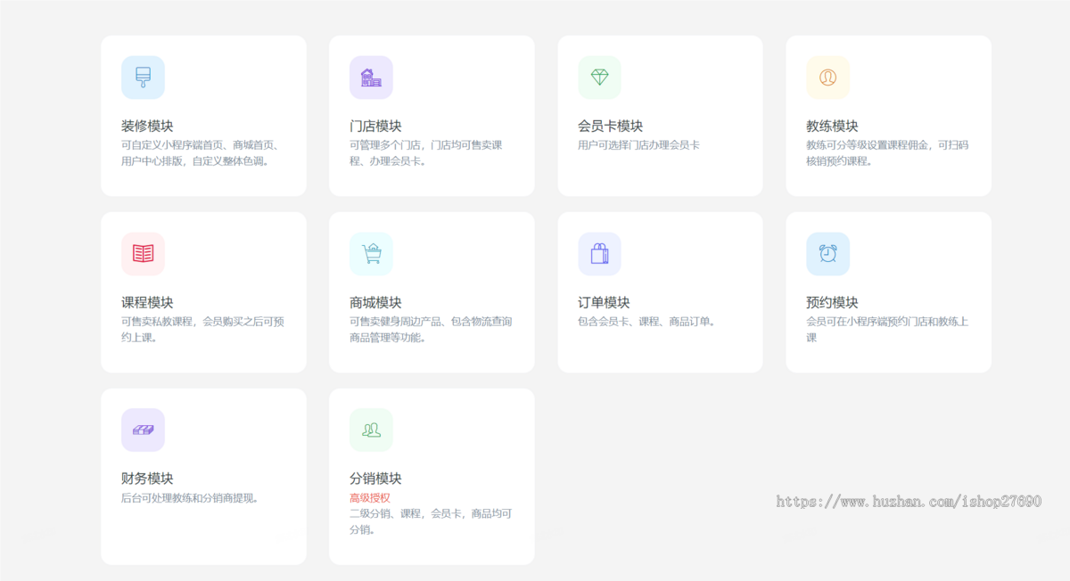Click the store building icon for 门店模块
This screenshot has width=1070, height=581.
371,78
